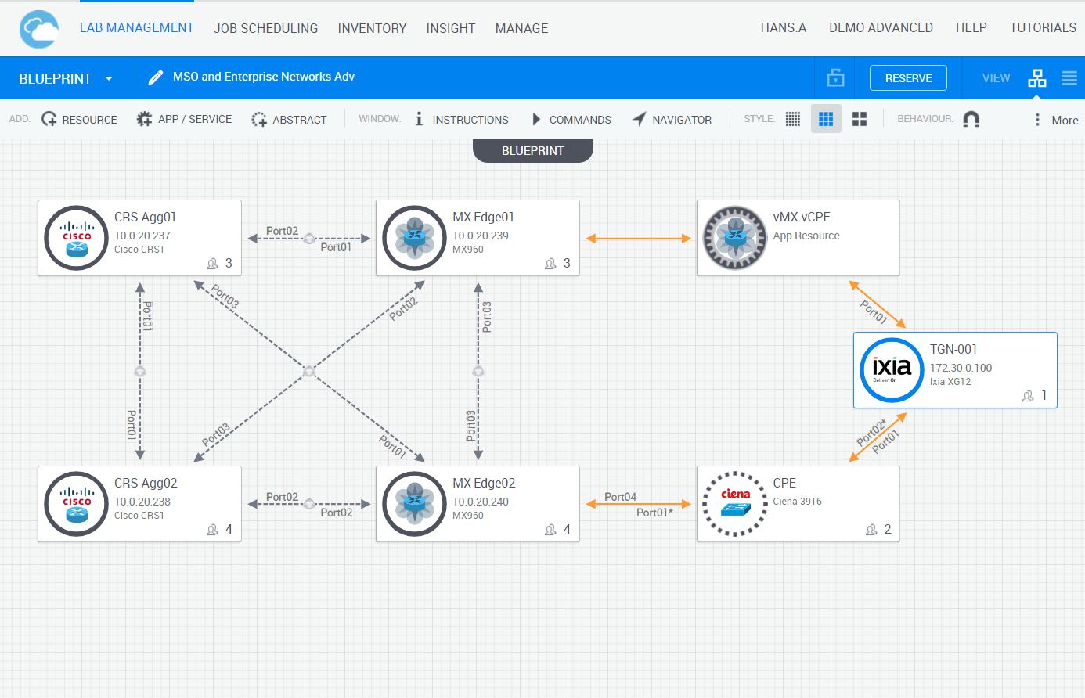This screenshot has width=1085, height=698.
Task: Go to the Inventory tab
Action: (372, 28)
